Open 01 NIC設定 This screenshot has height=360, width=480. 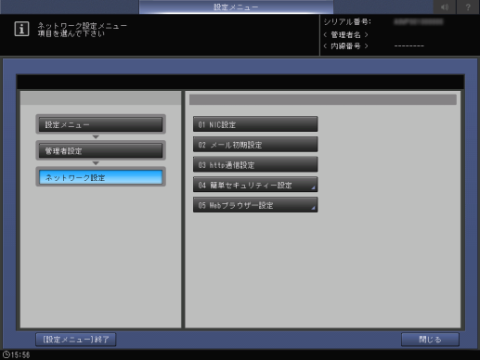(x=255, y=124)
